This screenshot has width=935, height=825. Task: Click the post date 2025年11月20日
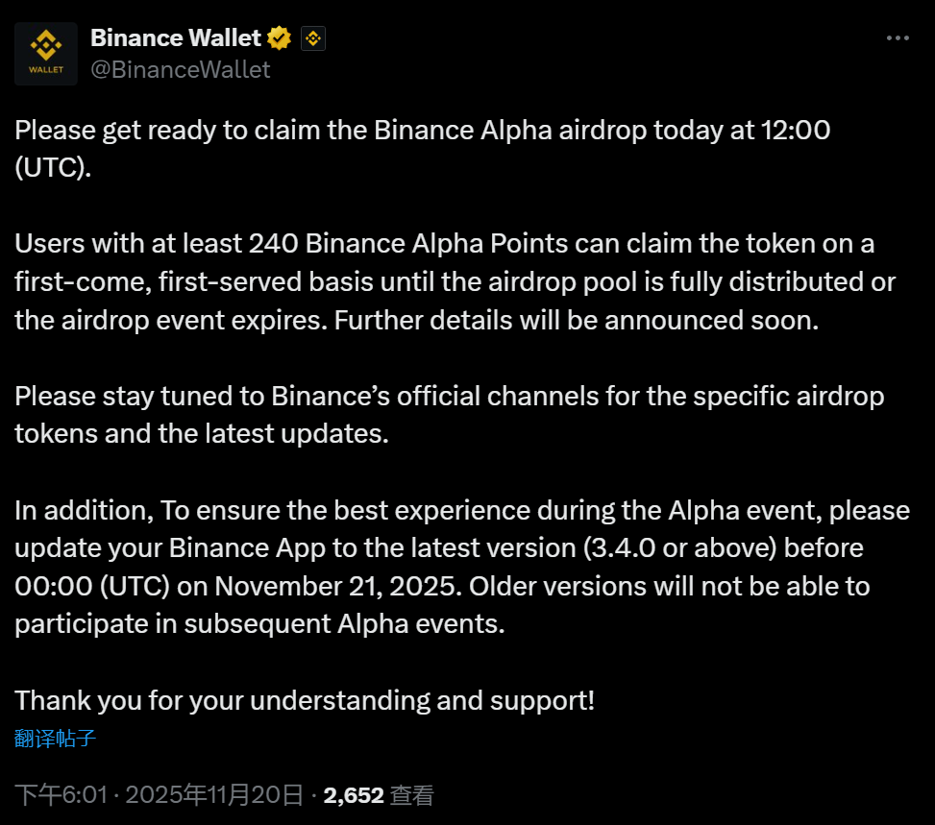[x=214, y=795]
